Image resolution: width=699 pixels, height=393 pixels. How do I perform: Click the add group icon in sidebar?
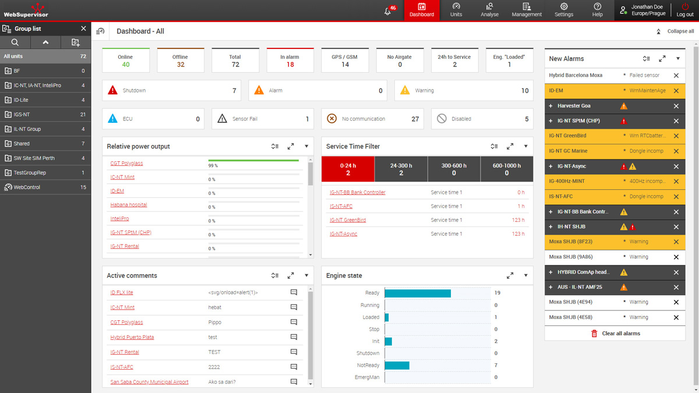pyautogui.click(x=75, y=43)
